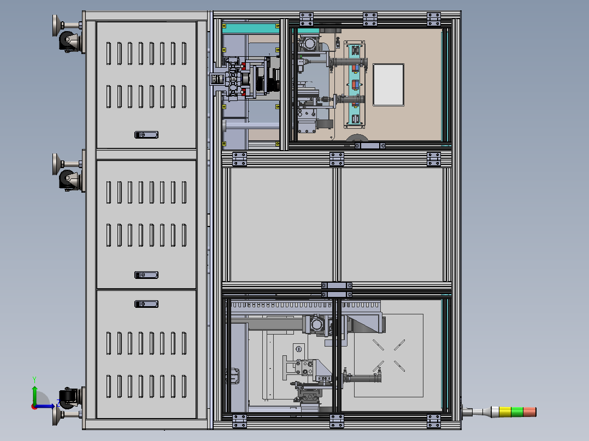Image resolution: width=589 pixels, height=441 pixels.
Task: Pick the middle cabinet door latch handle
Action: [146, 275]
